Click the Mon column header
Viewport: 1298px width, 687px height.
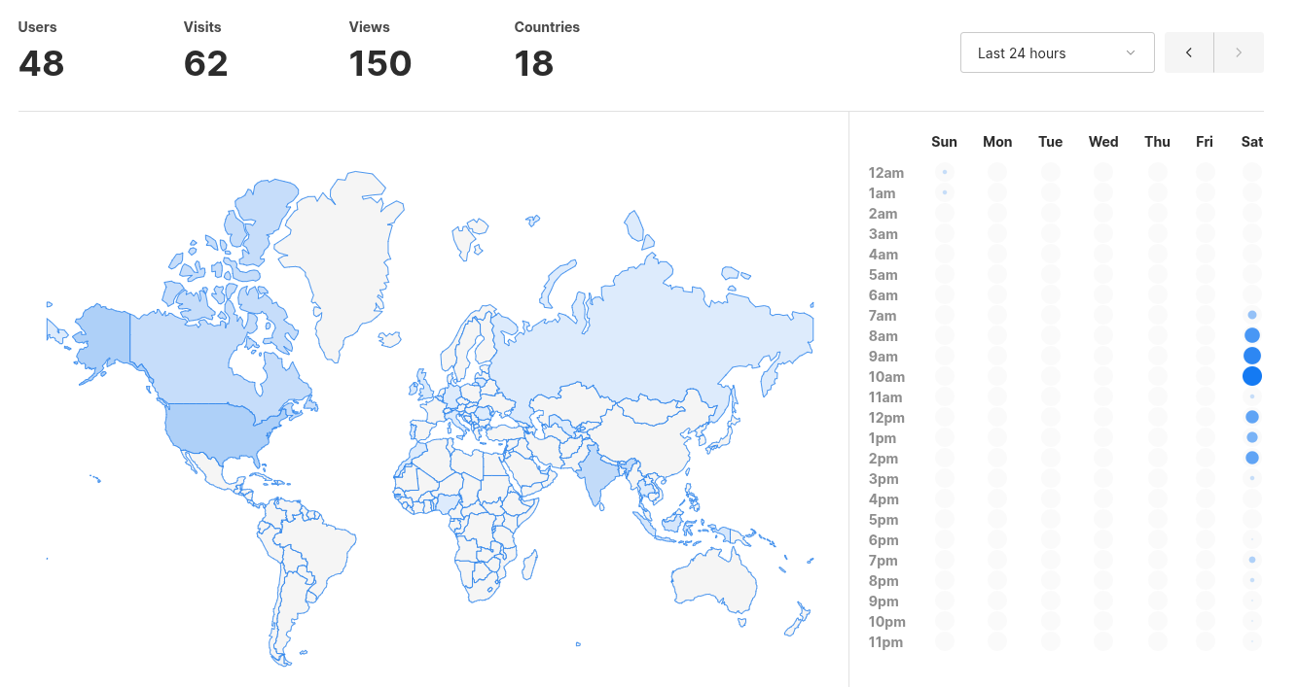pos(997,142)
